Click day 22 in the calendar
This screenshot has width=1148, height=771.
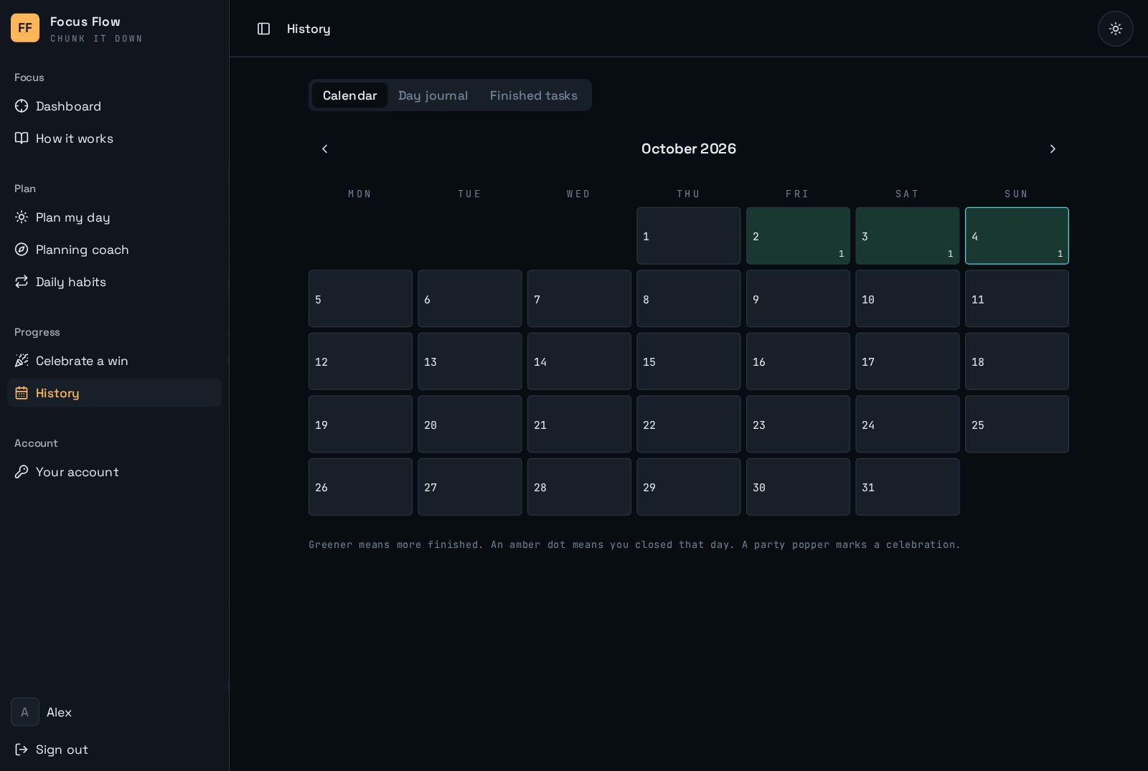[688, 424]
